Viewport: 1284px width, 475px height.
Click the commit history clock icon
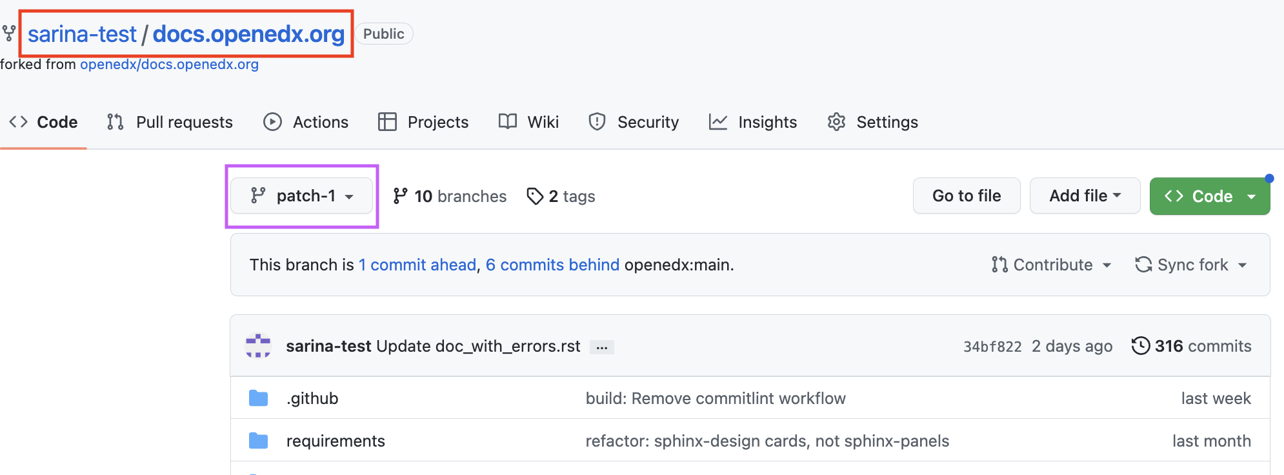[1140, 346]
